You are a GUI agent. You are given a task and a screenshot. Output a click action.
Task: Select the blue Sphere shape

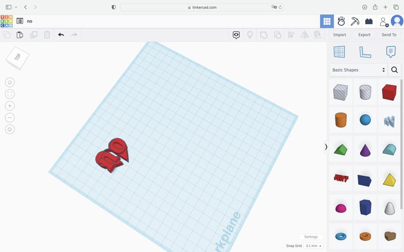(x=365, y=120)
